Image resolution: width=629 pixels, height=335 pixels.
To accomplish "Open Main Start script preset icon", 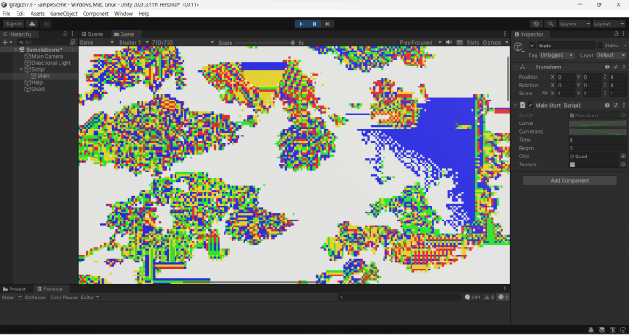I will (x=615, y=105).
